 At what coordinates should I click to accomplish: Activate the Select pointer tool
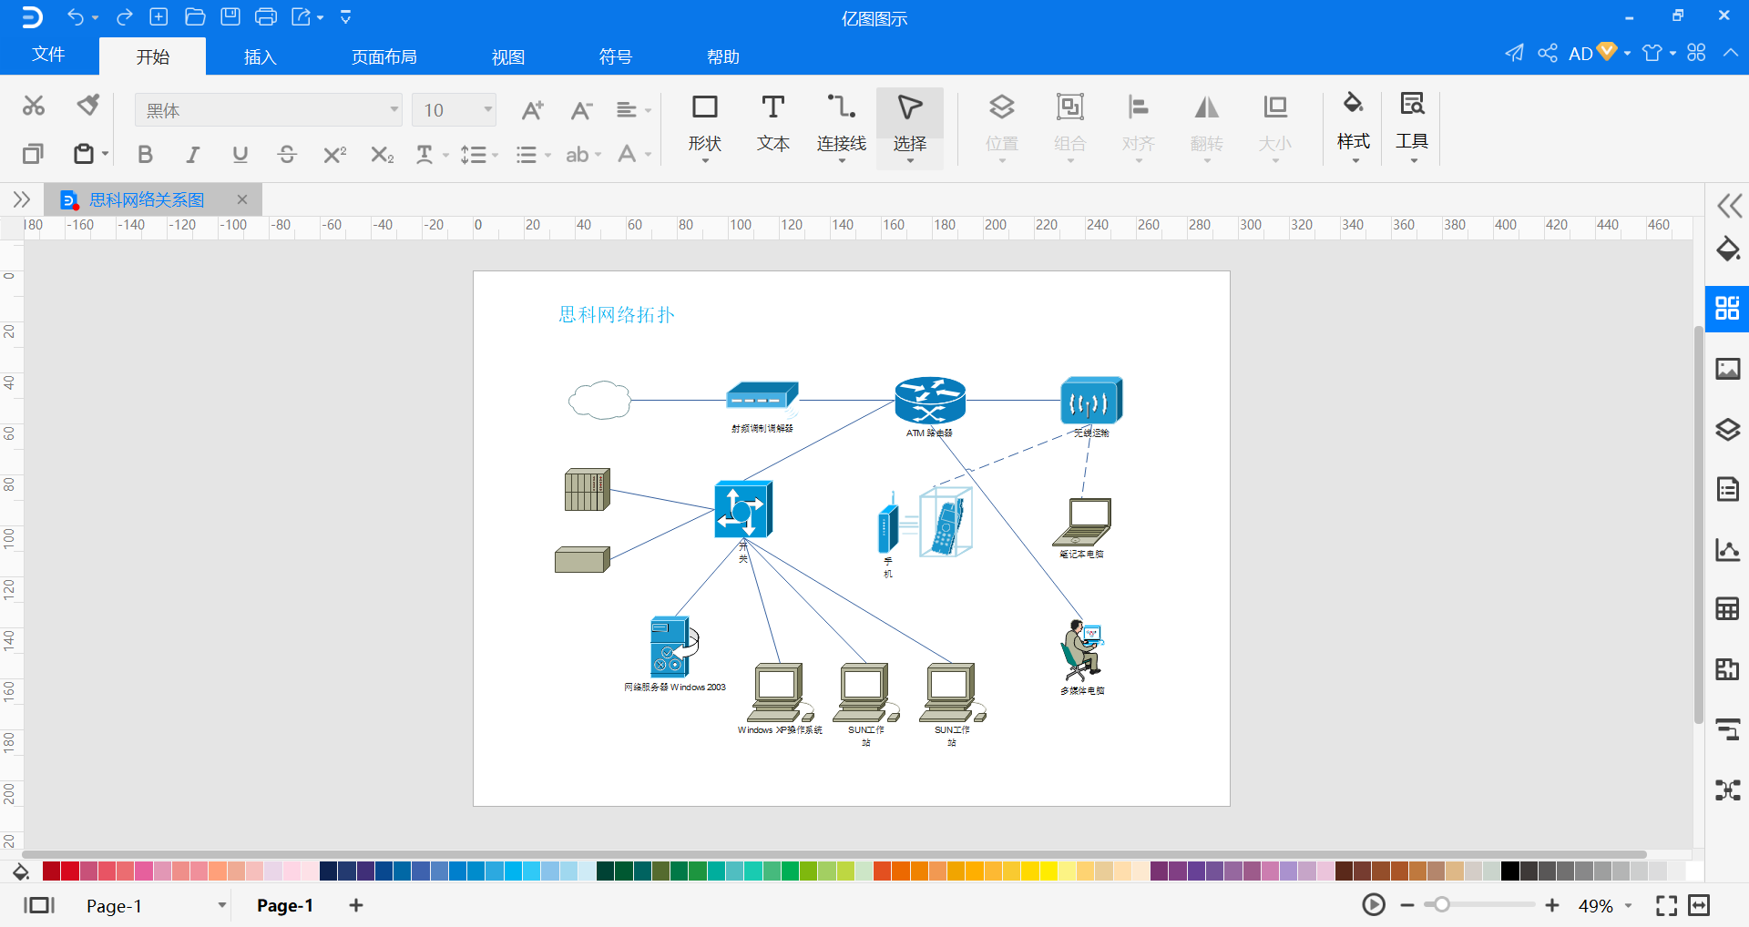[910, 127]
